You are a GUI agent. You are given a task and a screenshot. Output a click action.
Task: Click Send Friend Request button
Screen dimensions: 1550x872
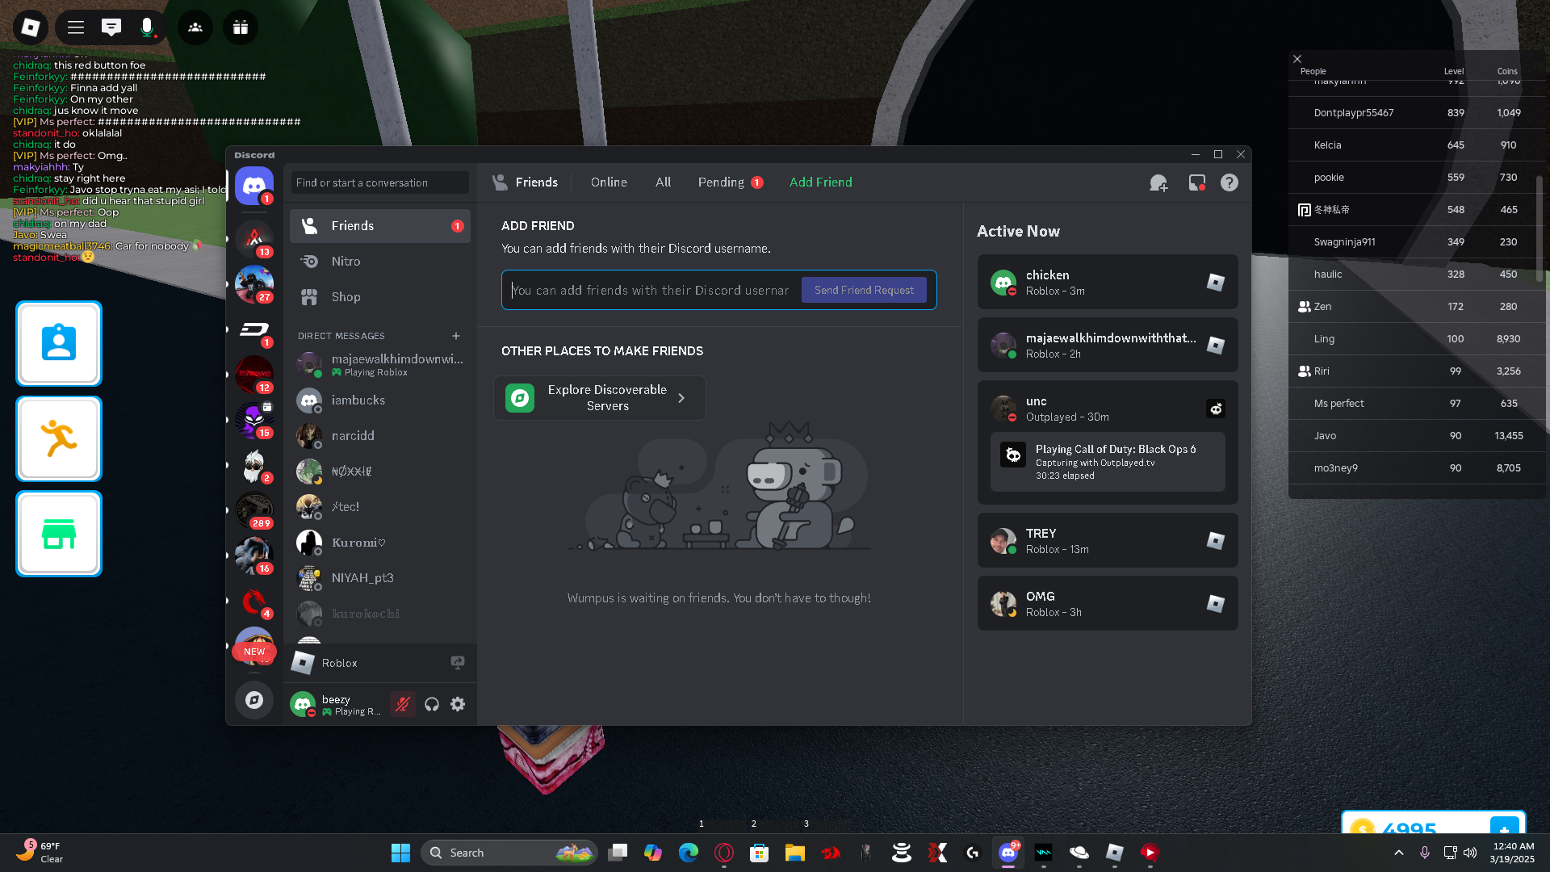click(x=864, y=290)
